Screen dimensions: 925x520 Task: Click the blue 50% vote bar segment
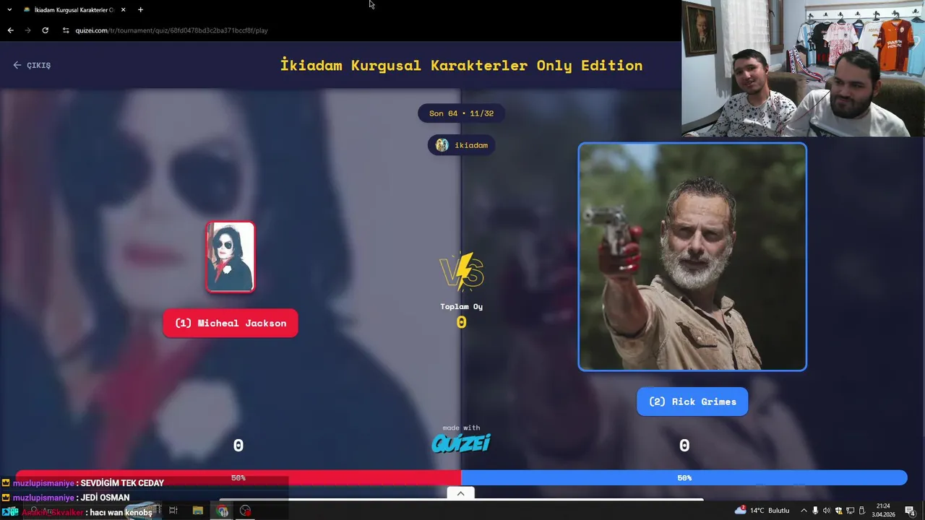[x=684, y=478]
